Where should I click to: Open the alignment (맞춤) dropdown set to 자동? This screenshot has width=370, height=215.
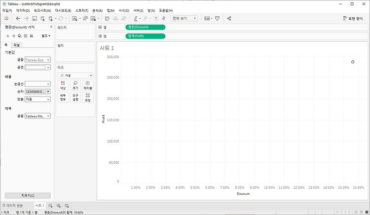(x=37, y=99)
